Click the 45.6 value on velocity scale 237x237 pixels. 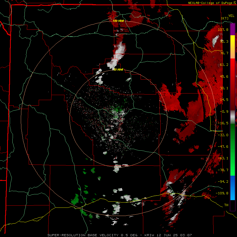(224, 76)
